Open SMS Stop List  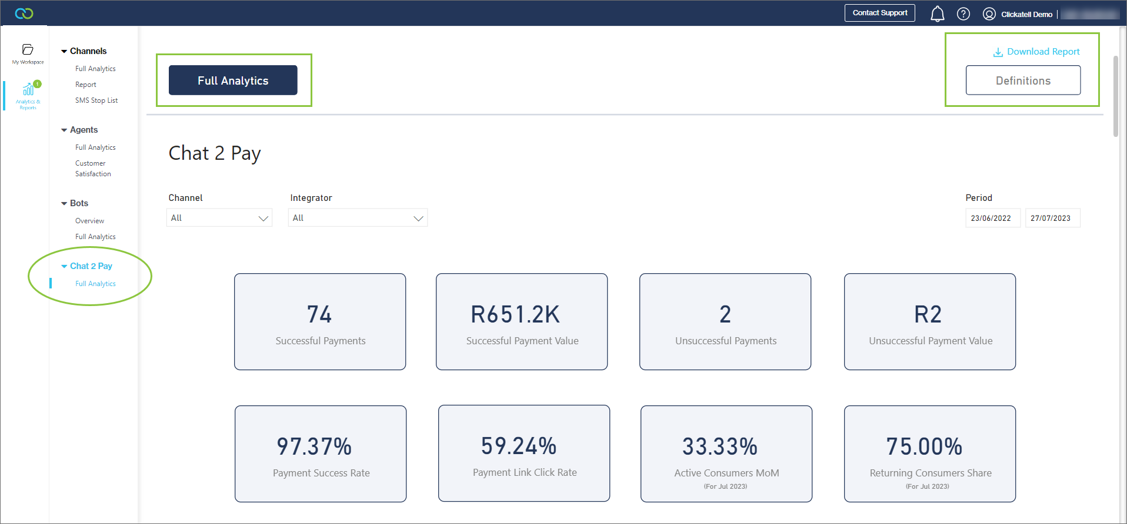[x=96, y=100]
